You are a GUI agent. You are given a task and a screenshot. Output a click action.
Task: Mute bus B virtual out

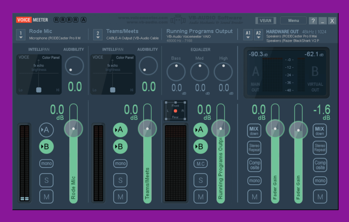(320, 197)
